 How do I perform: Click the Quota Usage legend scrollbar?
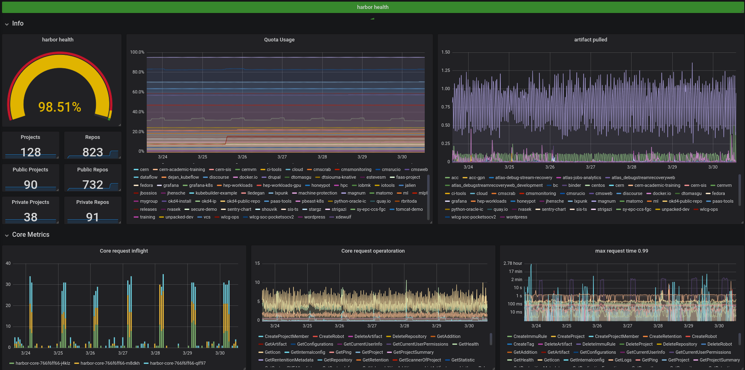pos(428,197)
